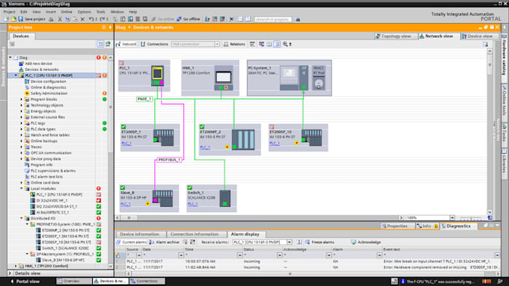Click the split editor horizontally icon
Viewport: 509px width, 286px height.
click(x=240, y=19)
